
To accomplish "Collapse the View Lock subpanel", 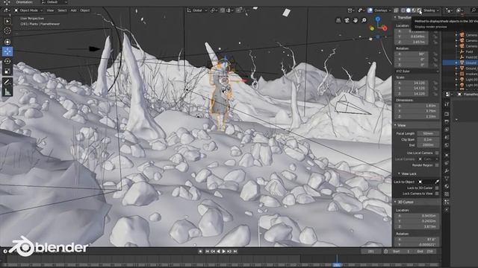I will 399,173.
